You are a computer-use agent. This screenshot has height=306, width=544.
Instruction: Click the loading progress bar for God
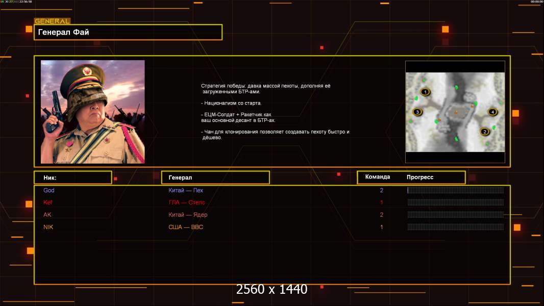point(456,190)
